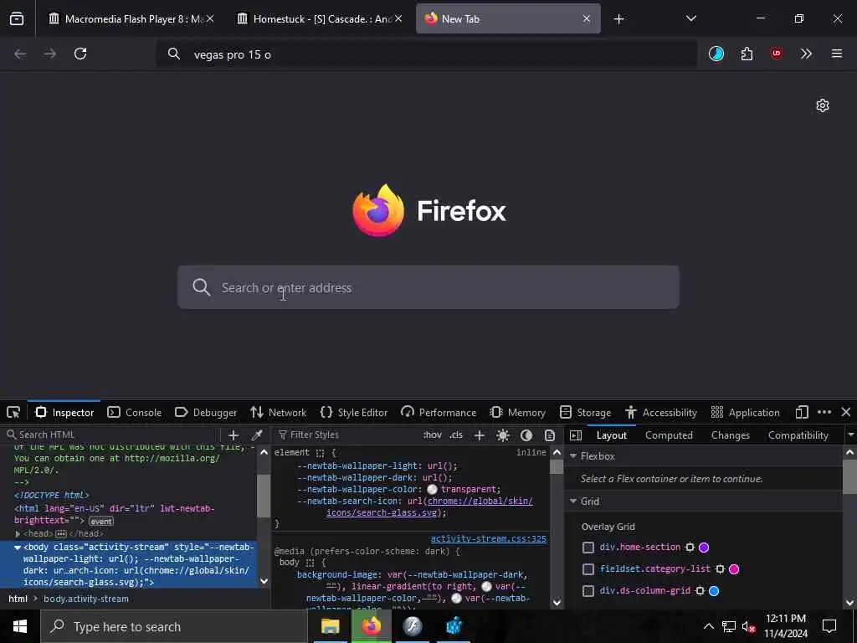Reload the current page
Viewport: 857px width, 643px height.
[80, 54]
